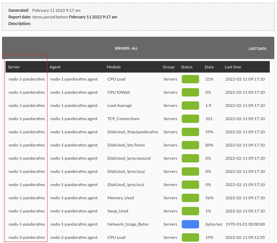This screenshot has width=277, height=243.
Task: Click the 1970-01-01 00:00:00 timestamp
Action: 245,224
